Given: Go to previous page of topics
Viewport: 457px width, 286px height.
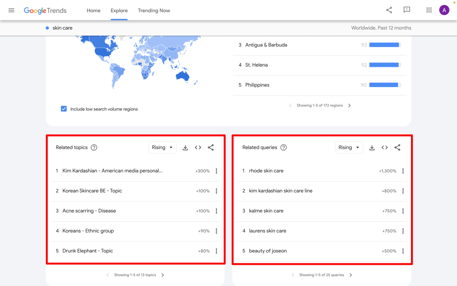Looking at the screenshot, I should tap(107, 275).
